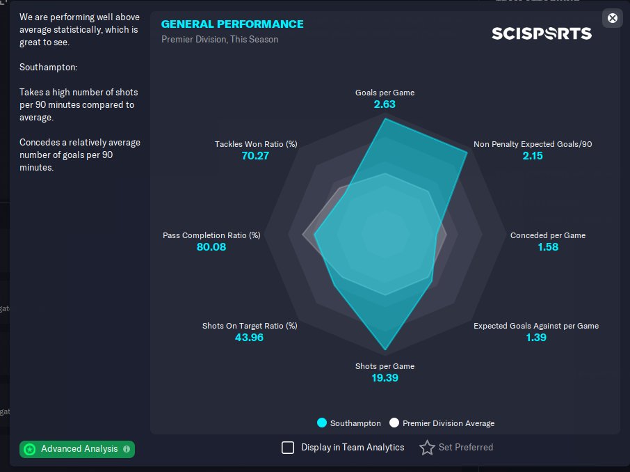Click the Advanced Analysis info icon

[x=127, y=449]
